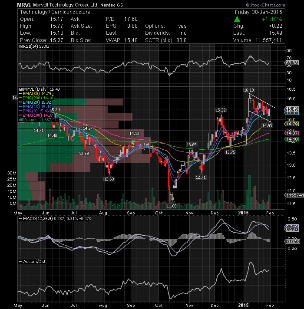Click the +1.44% percent change value
This screenshot has width=304, height=309.
[x=272, y=19]
